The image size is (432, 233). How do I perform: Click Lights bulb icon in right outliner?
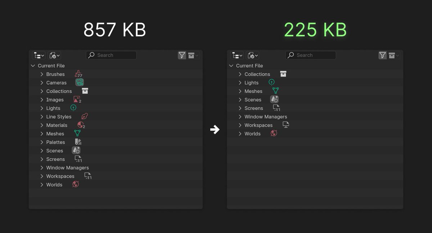coord(272,82)
